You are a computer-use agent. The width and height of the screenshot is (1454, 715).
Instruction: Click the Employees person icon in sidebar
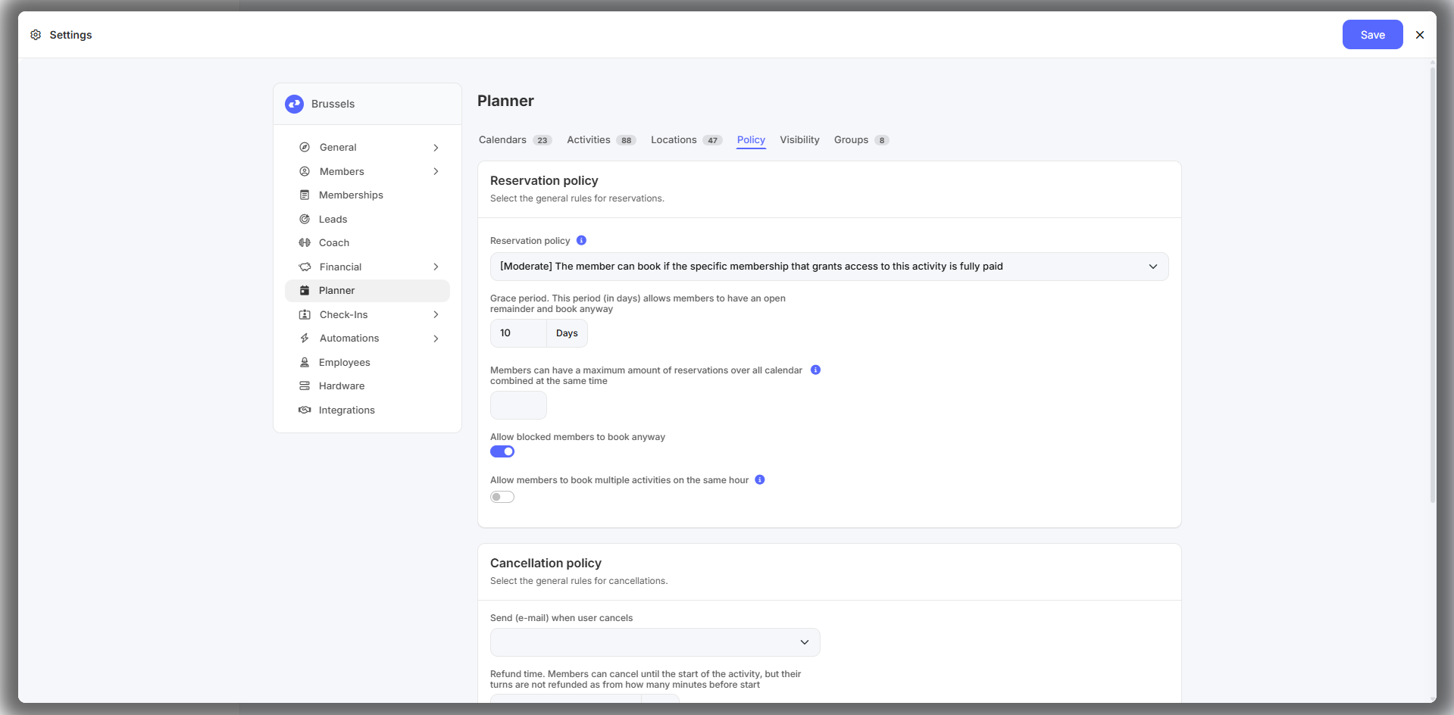pyautogui.click(x=305, y=362)
